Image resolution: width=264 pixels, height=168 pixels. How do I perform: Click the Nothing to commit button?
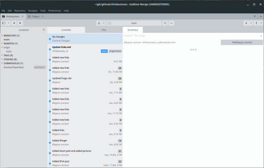242,42
